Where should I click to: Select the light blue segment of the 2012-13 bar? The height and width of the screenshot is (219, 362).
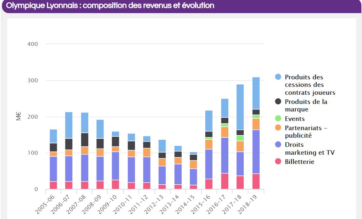(162, 146)
